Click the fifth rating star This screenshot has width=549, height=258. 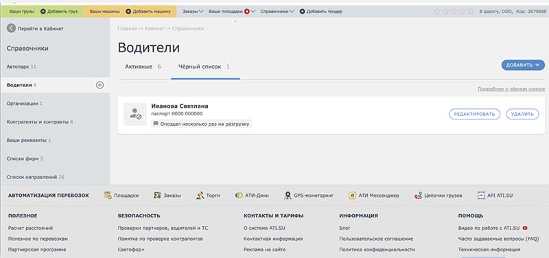tap(471, 12)
